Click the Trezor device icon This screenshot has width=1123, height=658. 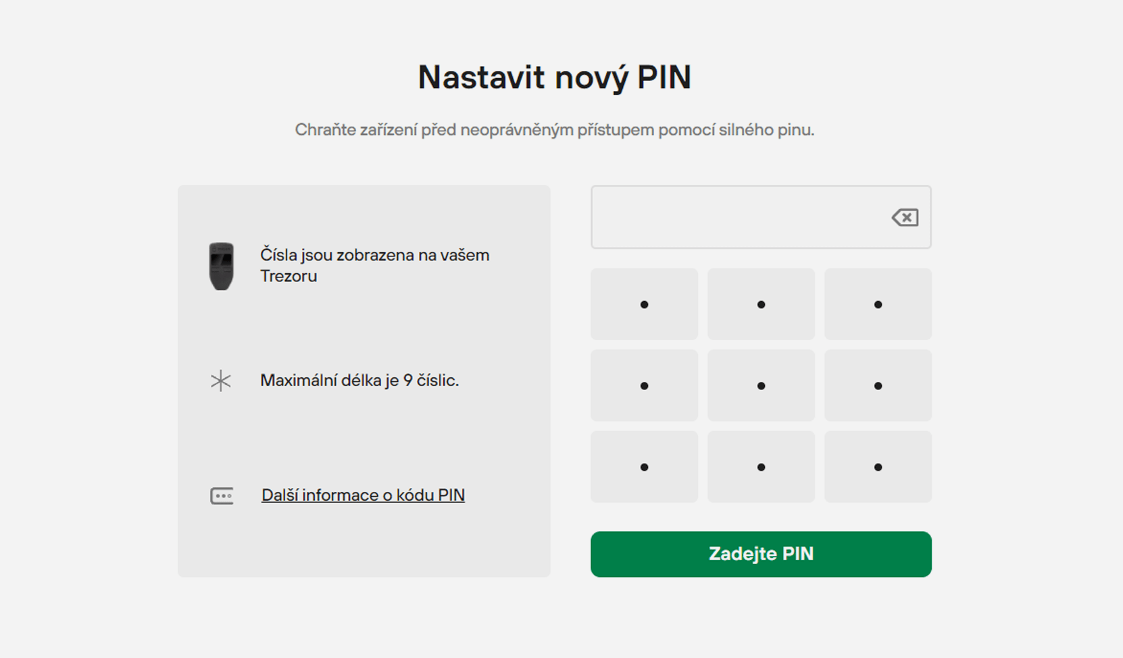221,266
